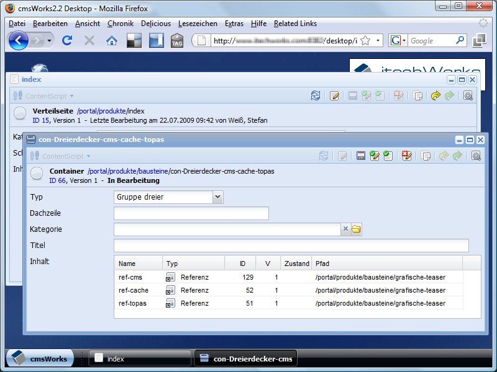Sort table by the Name column header
The height and width of the screenshot is (372, 497).
[139, 263]
